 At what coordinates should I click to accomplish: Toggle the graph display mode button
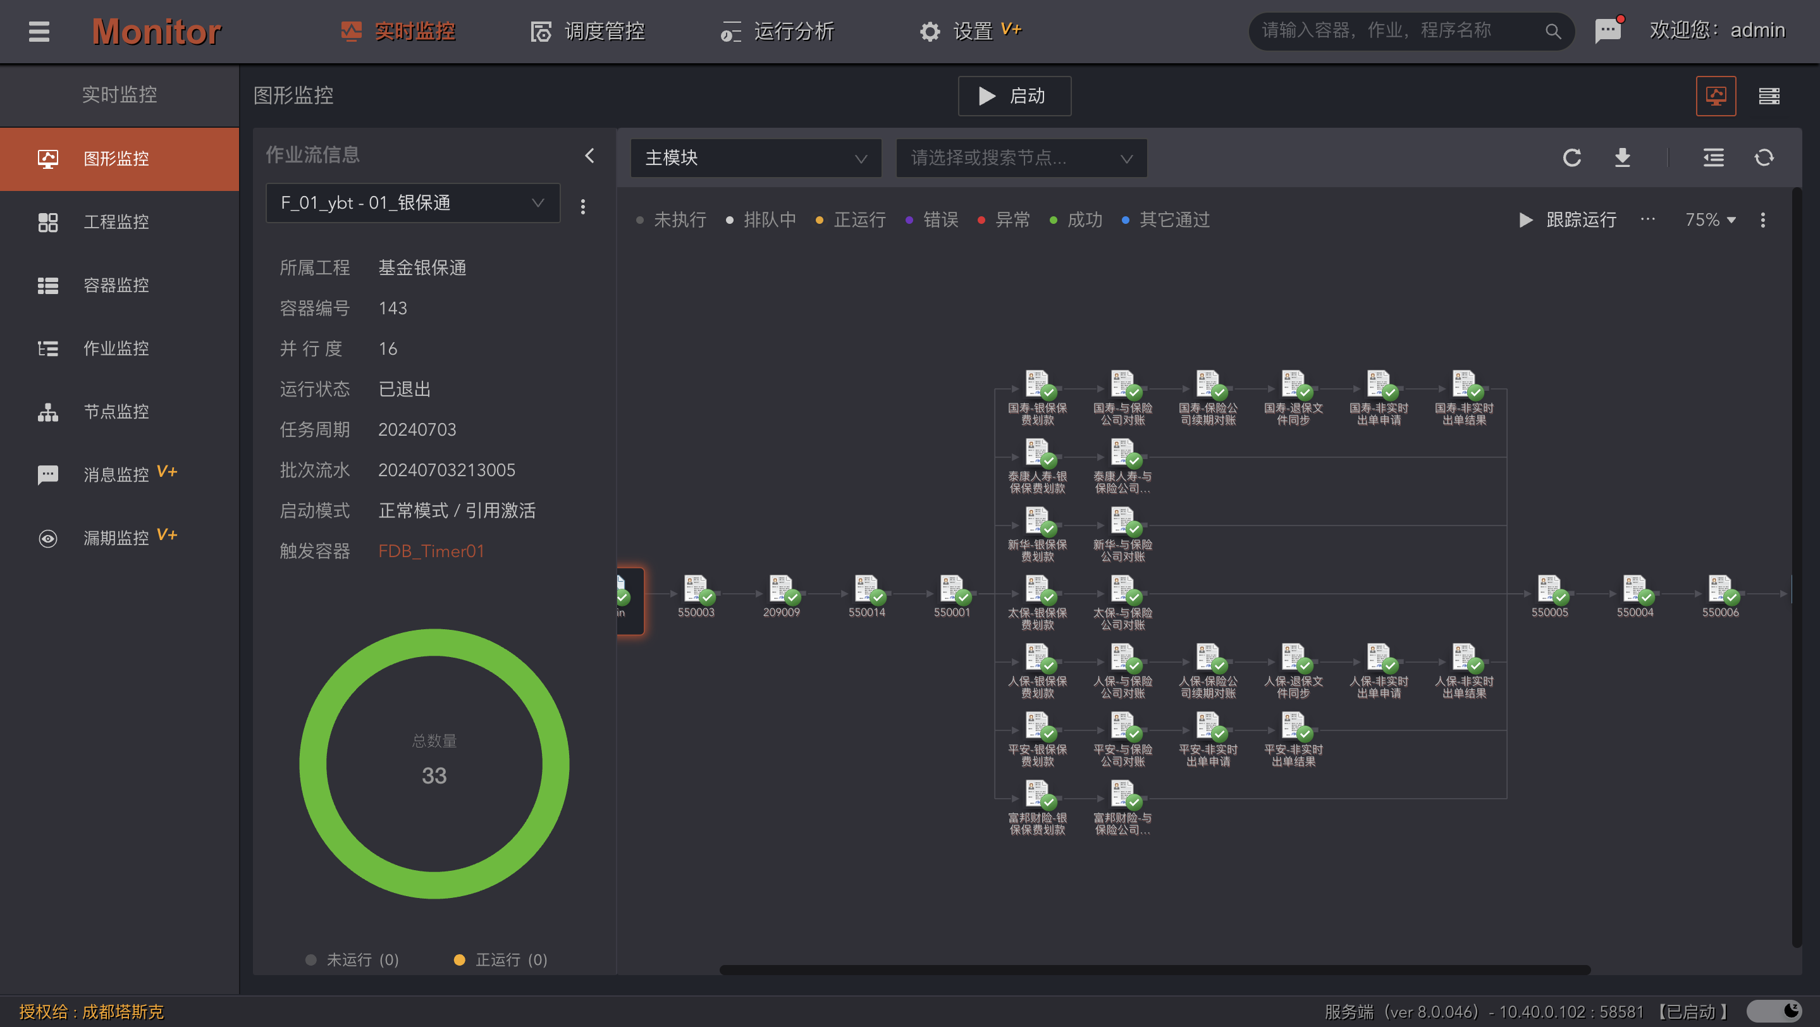click(x=1717, y=95)
